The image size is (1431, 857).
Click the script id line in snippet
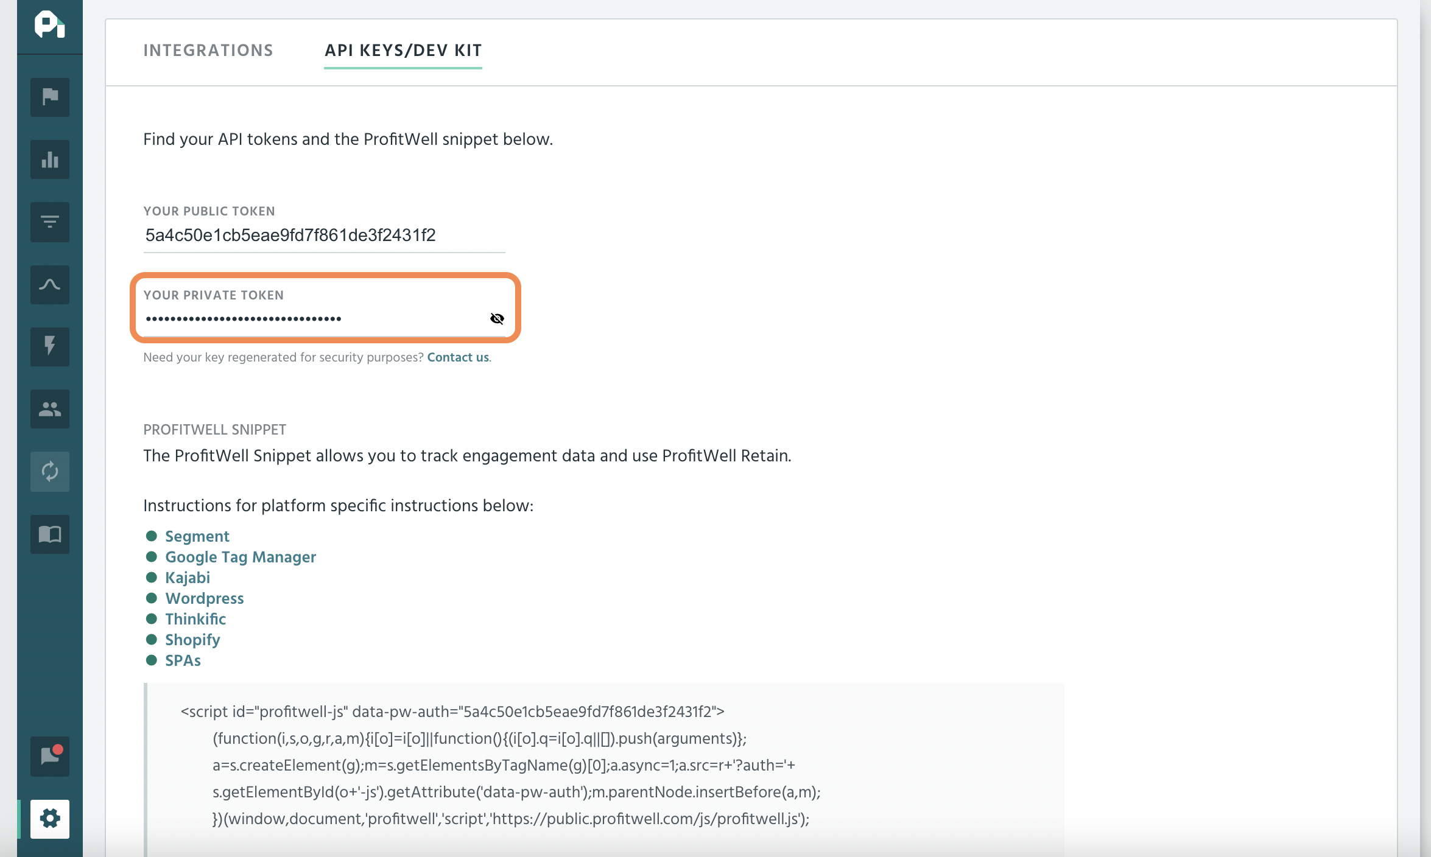point(452,712)
